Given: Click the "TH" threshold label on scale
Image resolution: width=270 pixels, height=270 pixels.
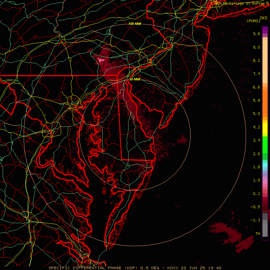Looking at the screenshot, I should 258,234.
